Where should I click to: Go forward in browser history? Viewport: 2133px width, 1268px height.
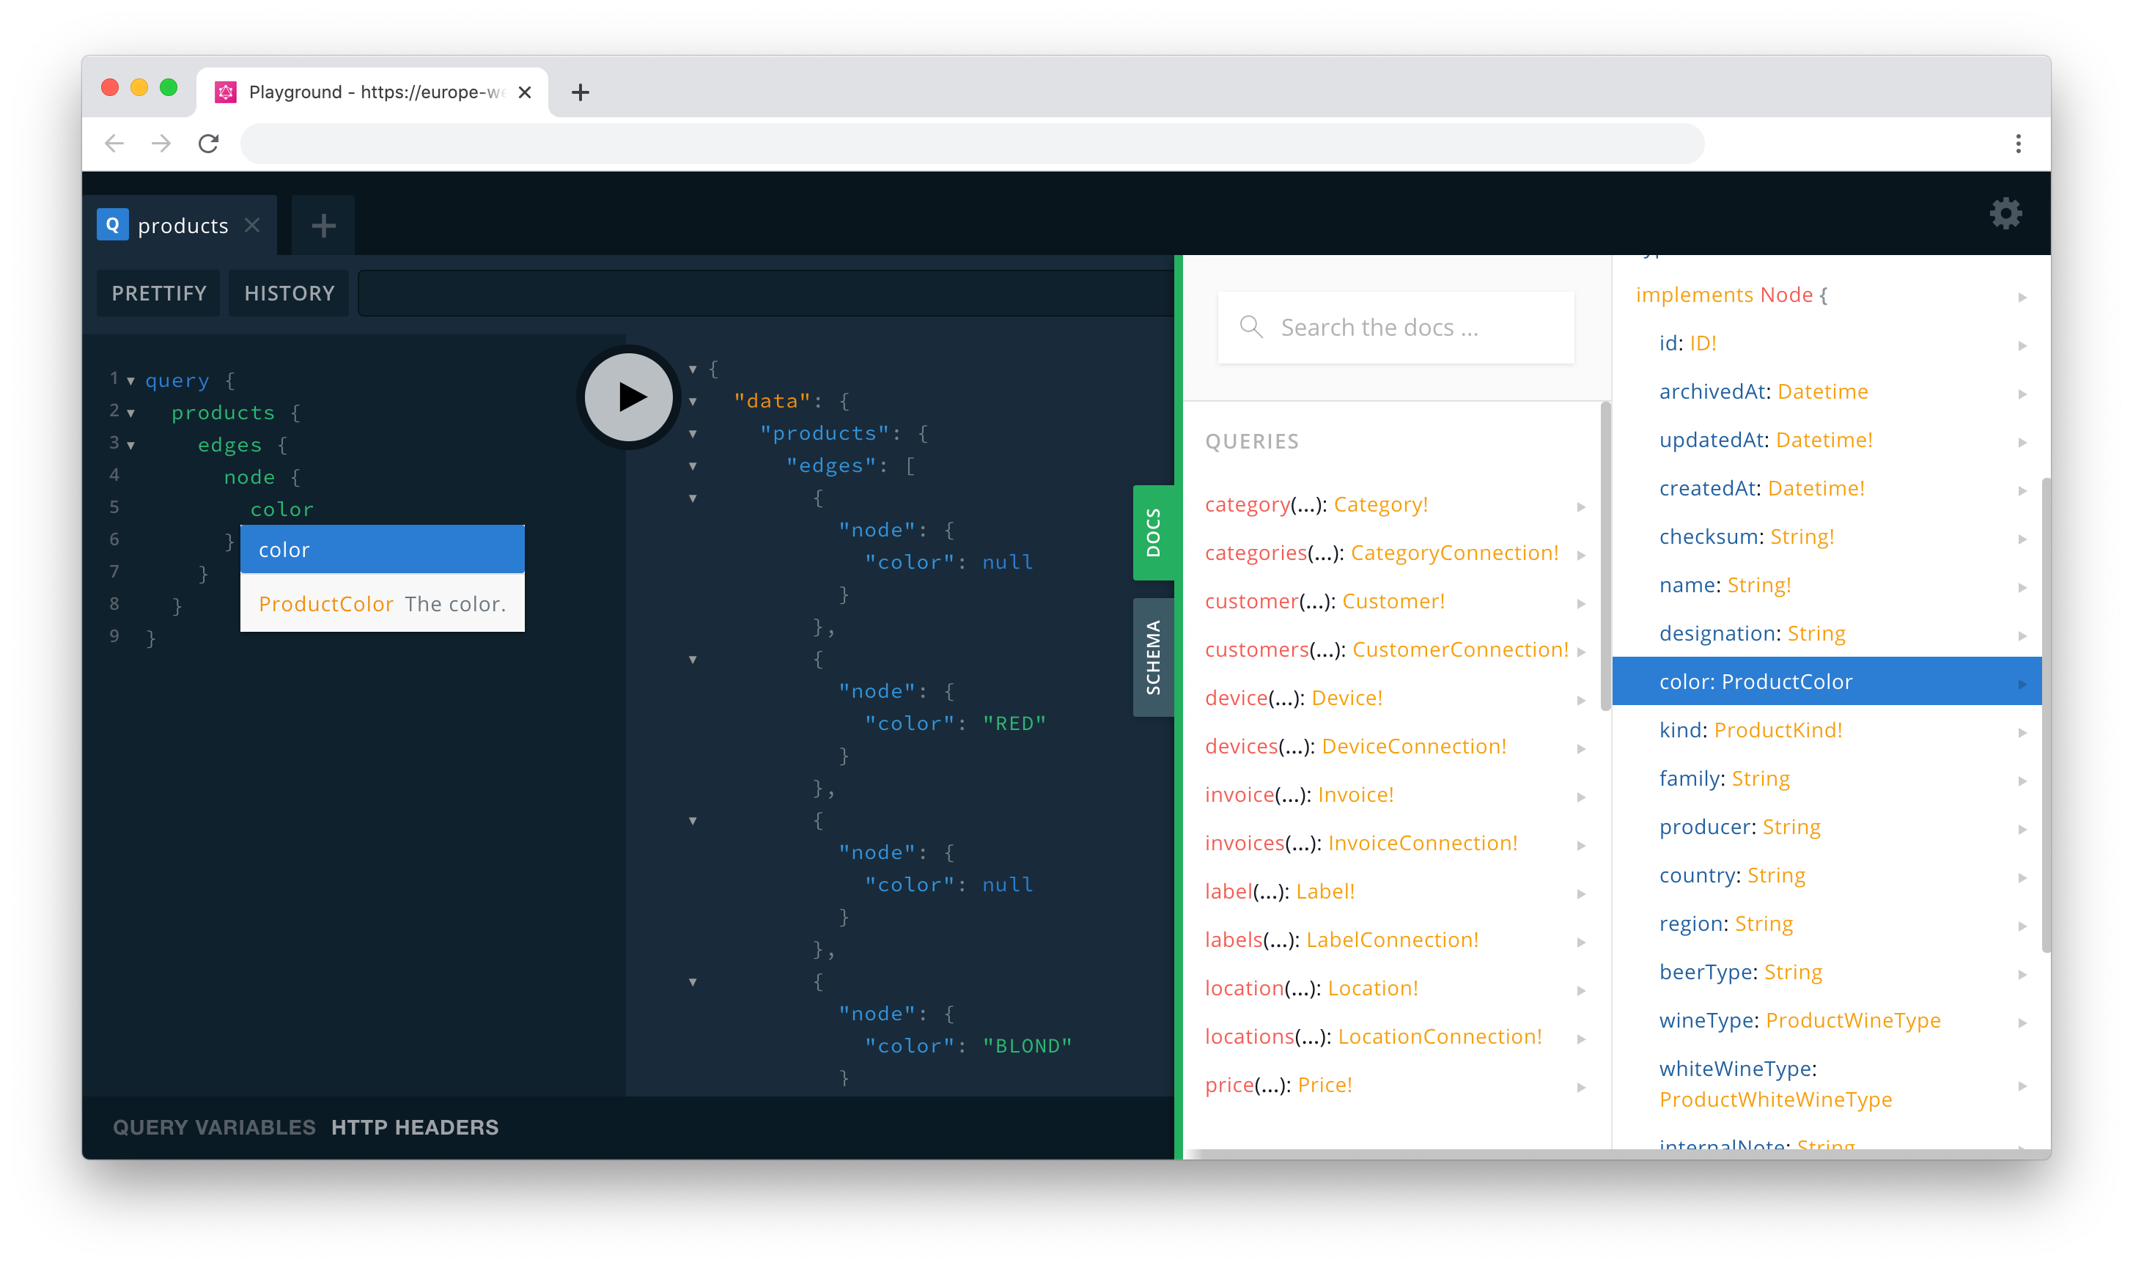161,144
